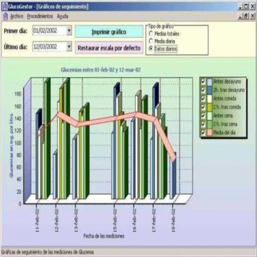Viewport: 257px width, 257px height.
Task: Open the Archivo menu
Action: click(17, 16)
